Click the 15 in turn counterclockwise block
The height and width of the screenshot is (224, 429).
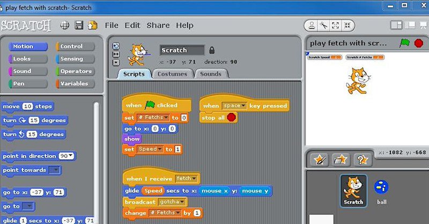pyautogui.click(x=32, y=134)
